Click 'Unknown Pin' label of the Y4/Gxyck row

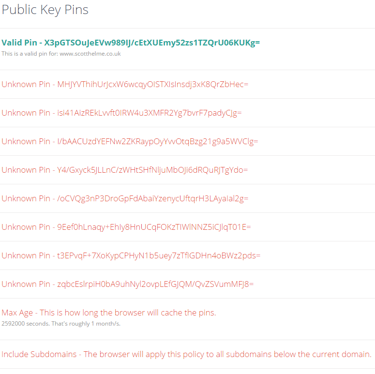[x=26, y=170]
